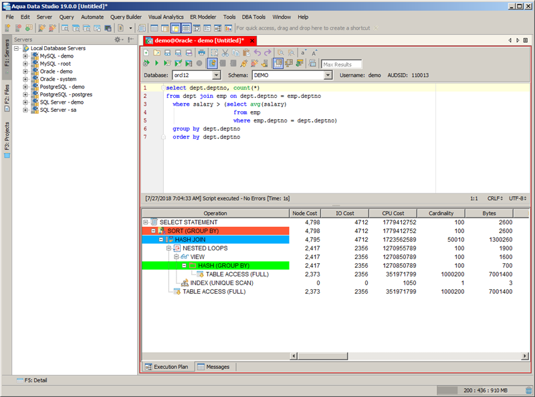
Task: Click the connect plug icon in the query toolbar
Action: [x=243, y=63]
